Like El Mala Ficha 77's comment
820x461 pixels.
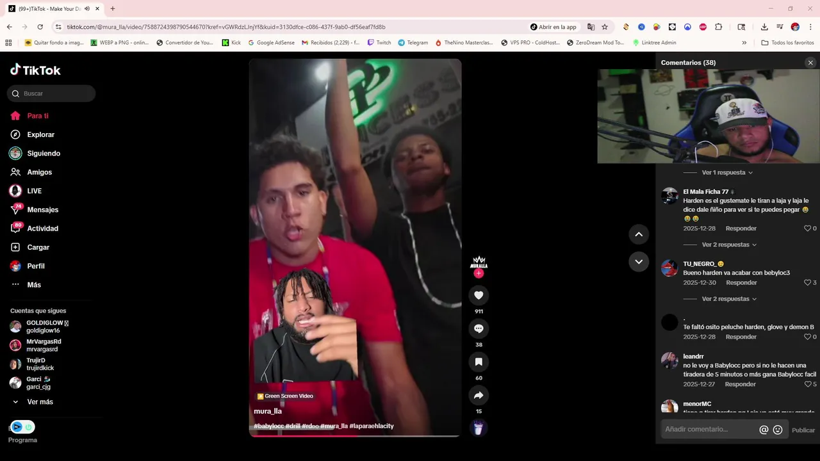[808, 229]
